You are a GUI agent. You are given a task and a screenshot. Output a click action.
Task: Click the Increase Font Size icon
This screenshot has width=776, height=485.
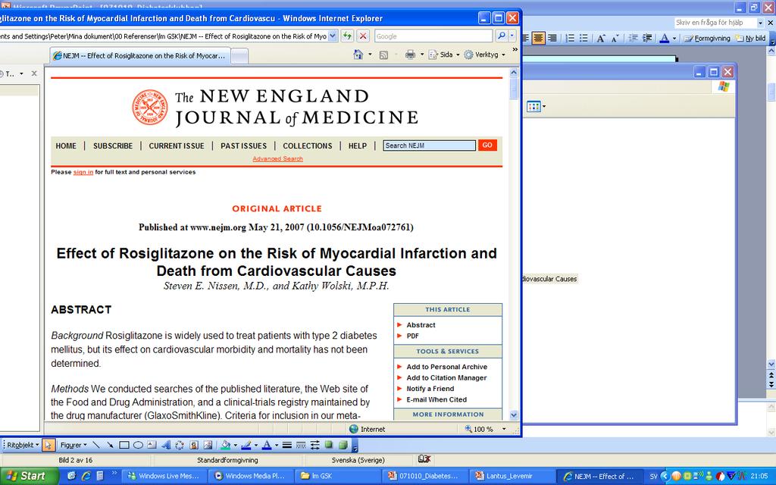coord(601,38)
